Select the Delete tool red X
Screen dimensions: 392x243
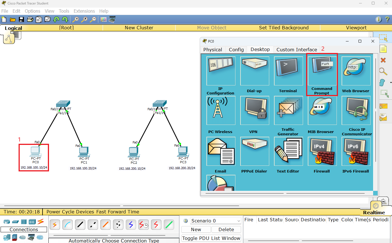coord(383,60)
